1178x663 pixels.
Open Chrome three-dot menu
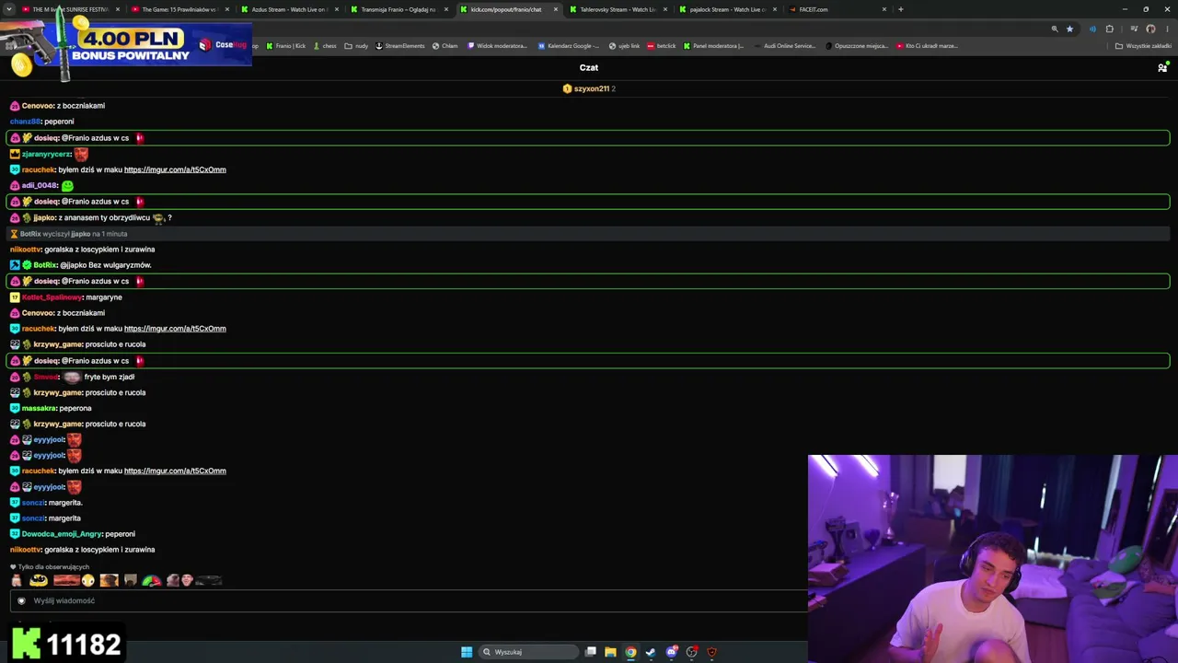coord(1167,29)
